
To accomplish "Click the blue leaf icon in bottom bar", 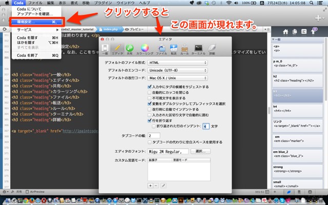I will [289, 192].
